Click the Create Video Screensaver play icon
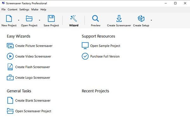190x123 pixels. point(10,56)
